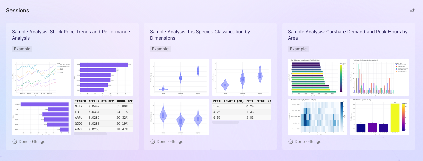The image size is (423, 161).
Task: Open the stock price line chart thumbnail
Action: tap(41, 77)
